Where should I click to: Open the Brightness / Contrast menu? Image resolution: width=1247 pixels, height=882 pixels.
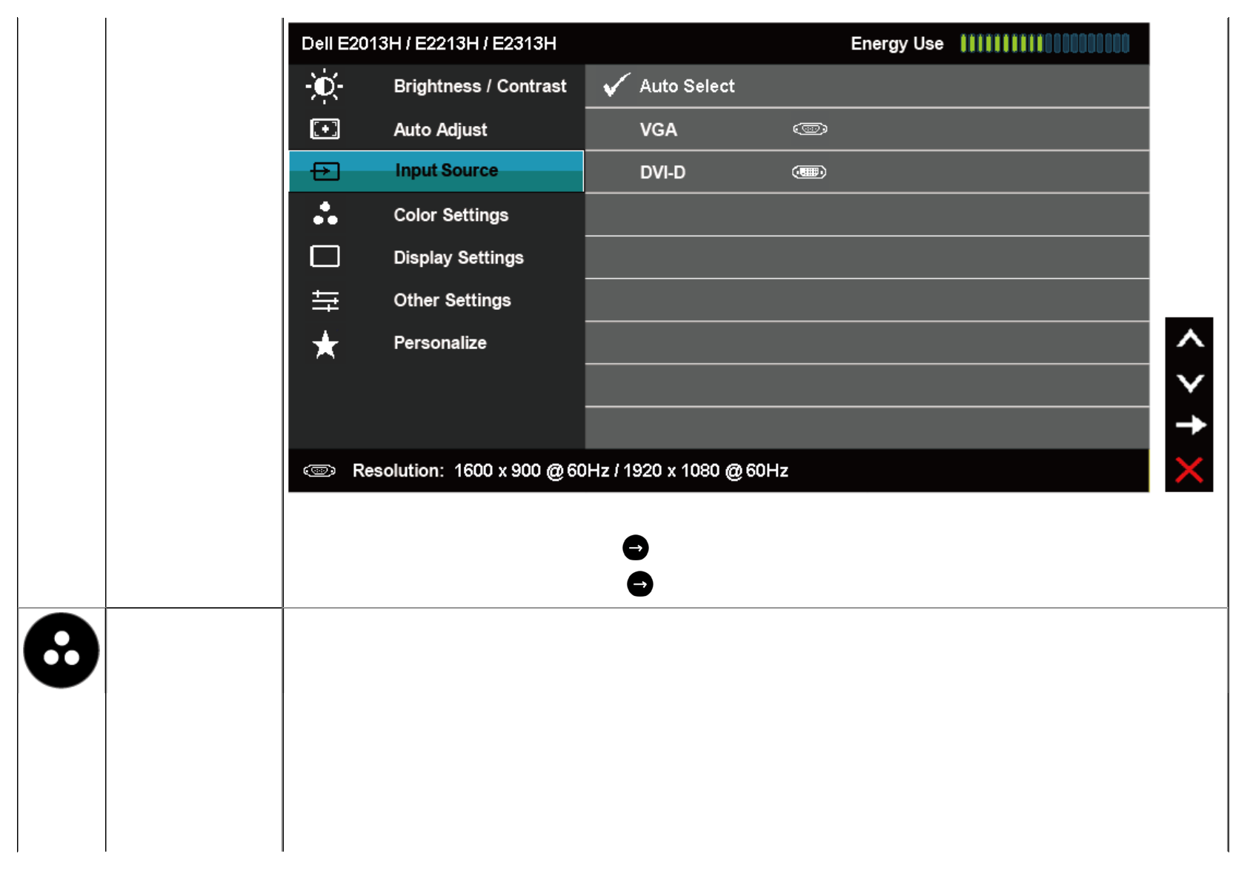[436, 86]
